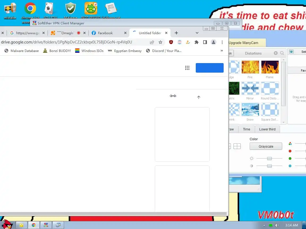Click the blue button in Drive header

click(210, 68)
